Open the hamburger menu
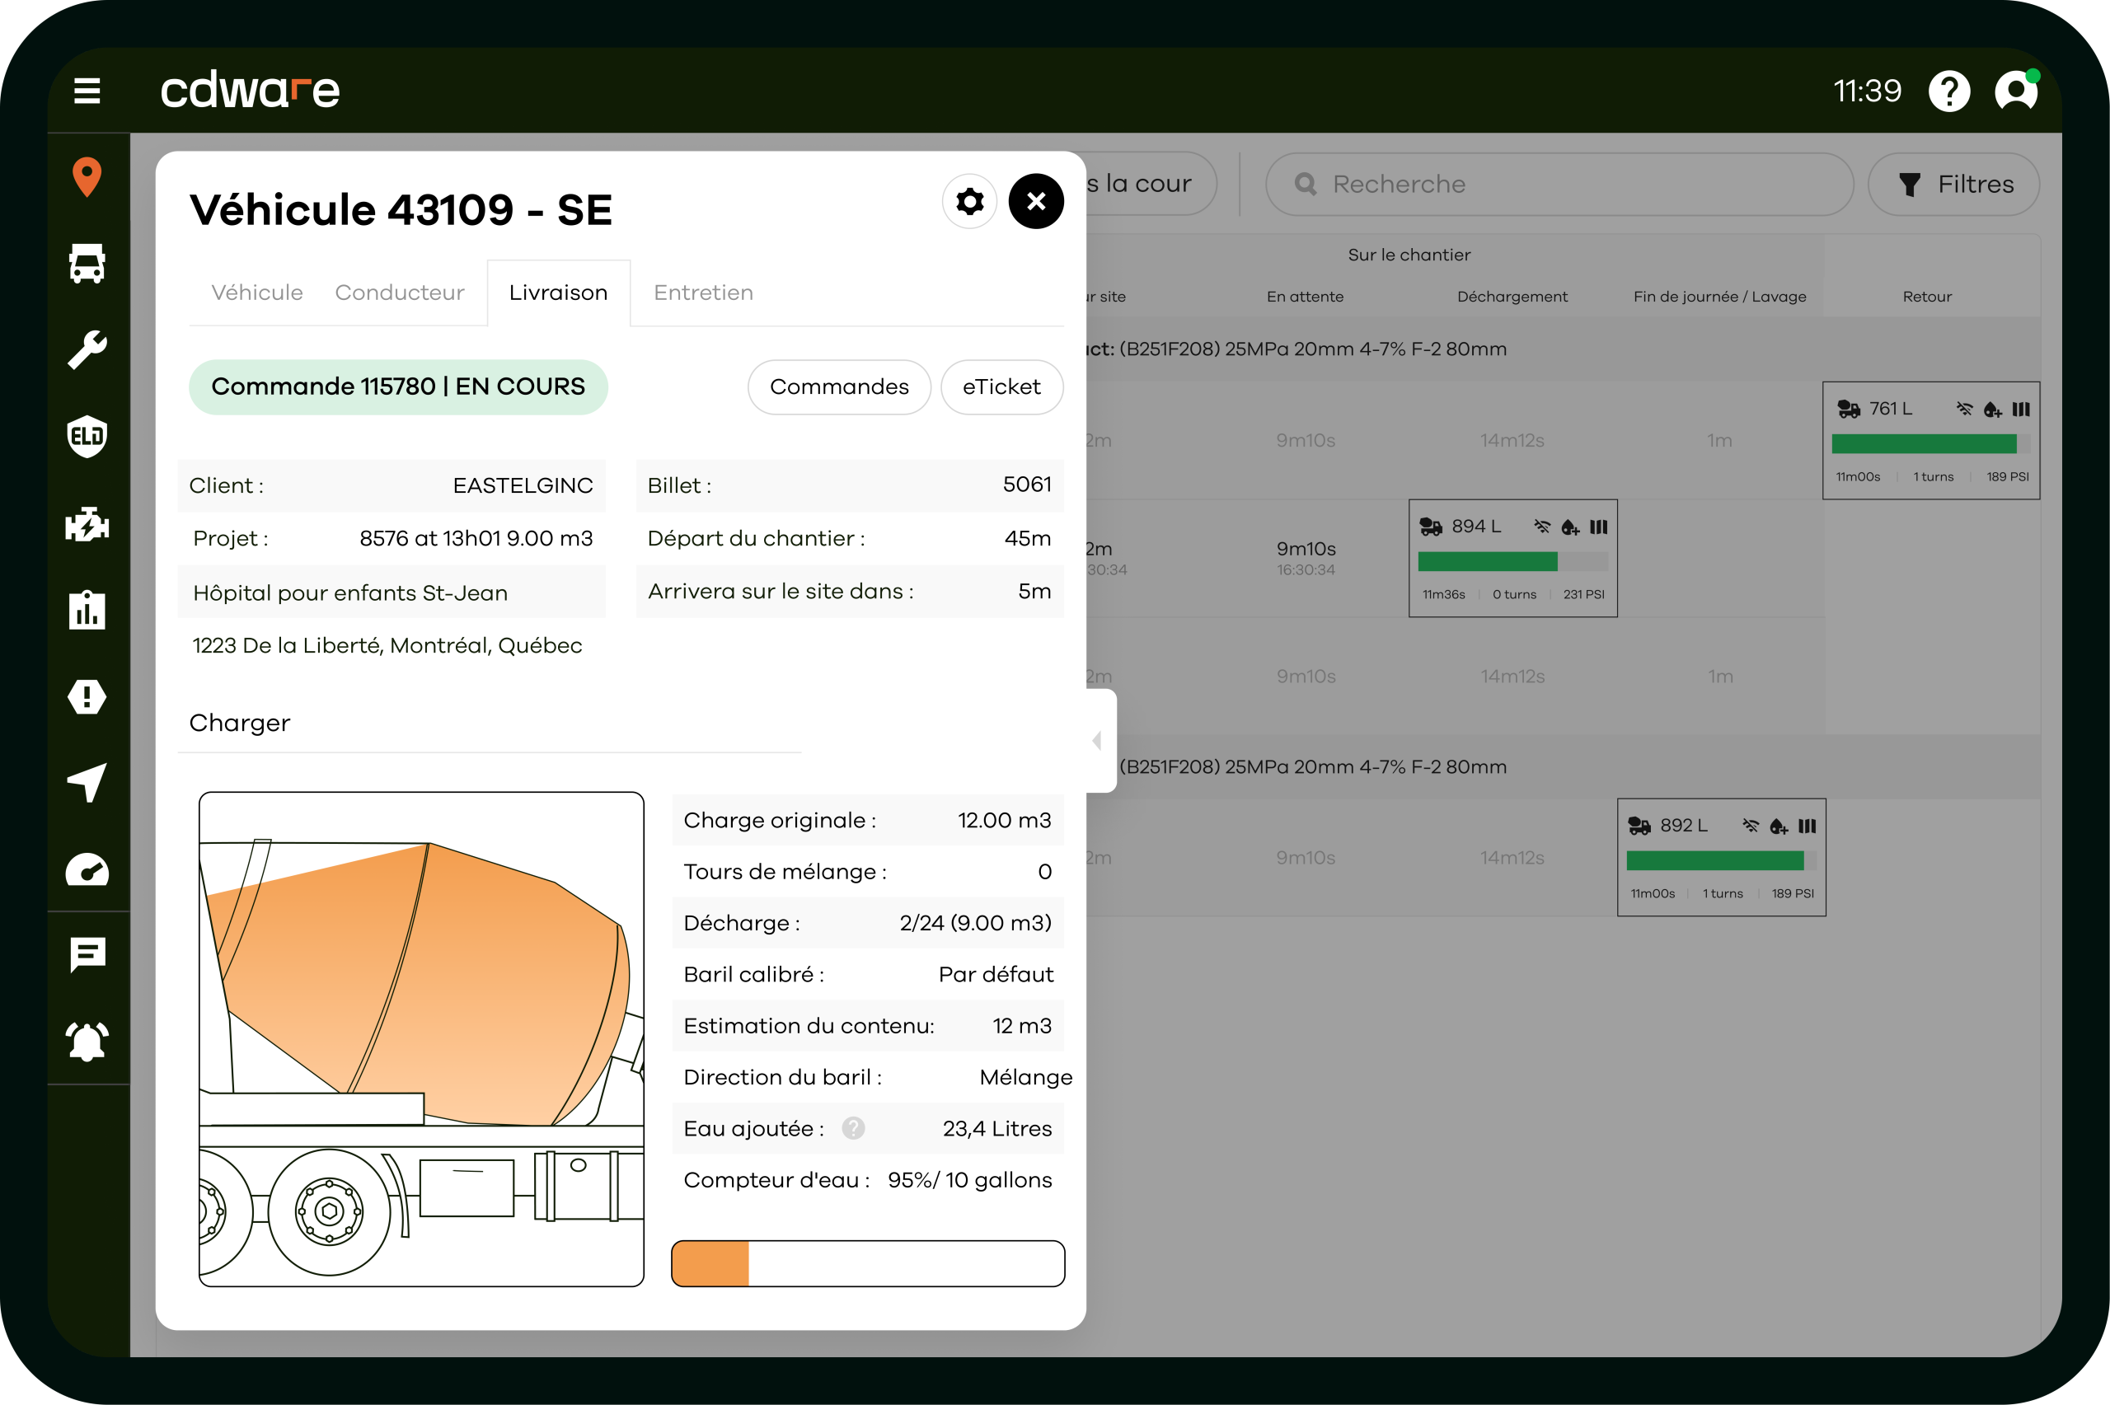This screenshot has width=2110, height=1405. [87, 91]
